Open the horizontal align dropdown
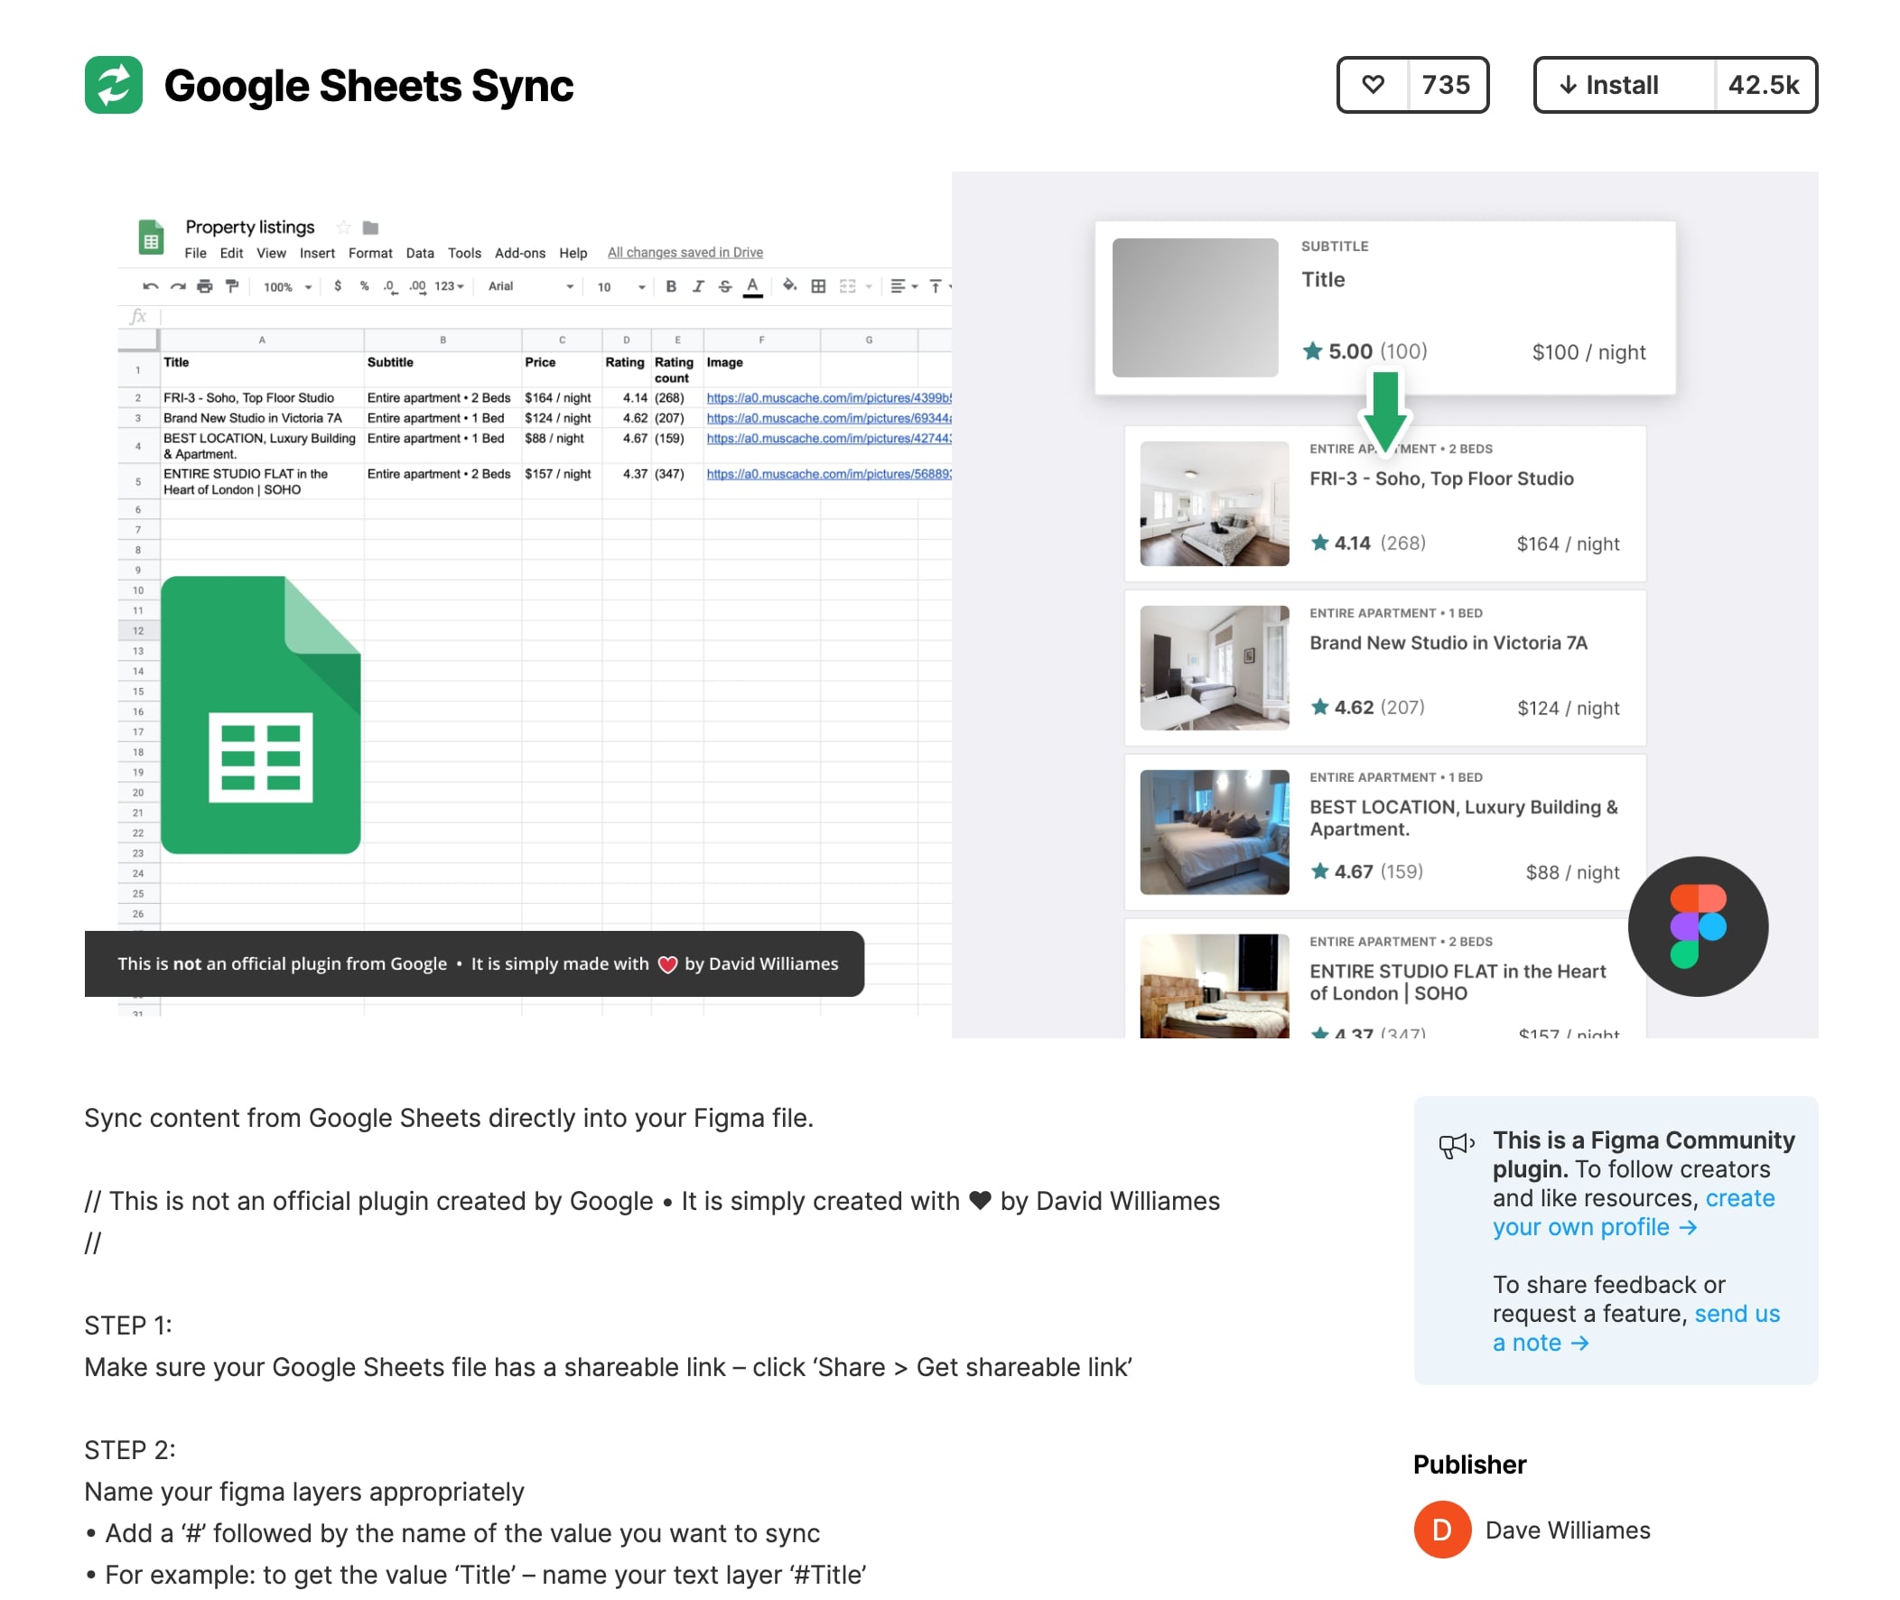 [x=903, y=286]
